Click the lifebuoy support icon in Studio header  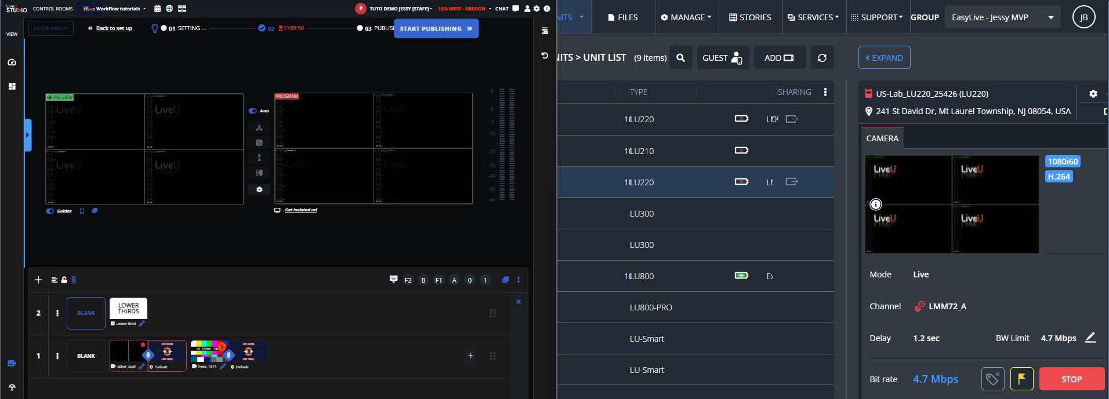click(x=169, y=9)
